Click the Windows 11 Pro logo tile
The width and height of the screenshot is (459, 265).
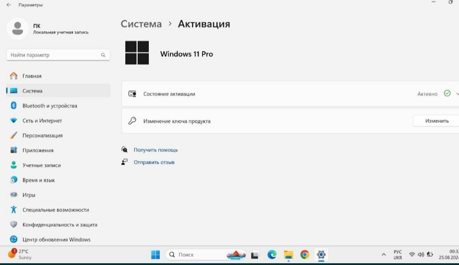click(x=137, y=53)
